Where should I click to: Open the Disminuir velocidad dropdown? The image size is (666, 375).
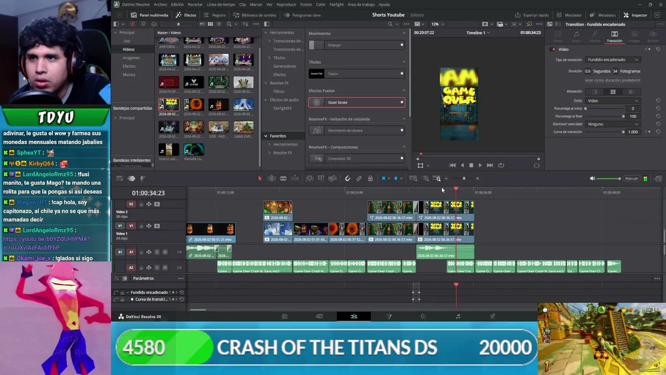(x=613, y=124)
